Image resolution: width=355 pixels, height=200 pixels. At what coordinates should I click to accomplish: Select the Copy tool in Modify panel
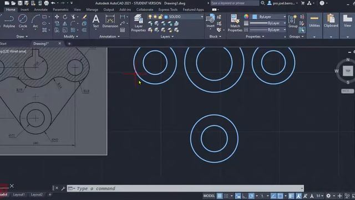click(x=57, y=23)
